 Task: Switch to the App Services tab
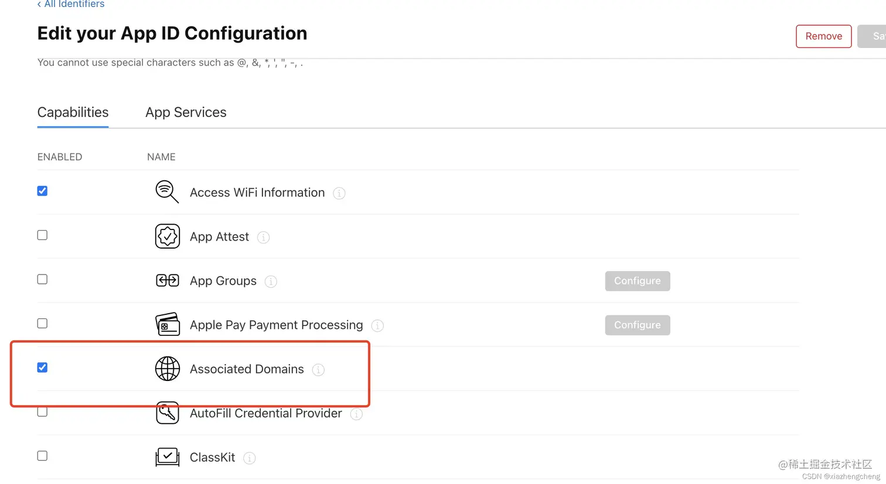(x=186, y=112)
